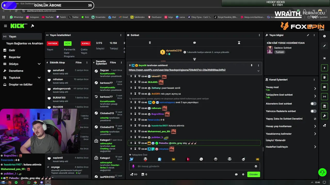Open Hesap yaşı kısıtlaması arrow

[315, 126]
